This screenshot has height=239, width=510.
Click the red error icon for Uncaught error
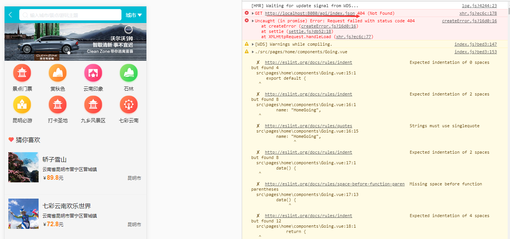coord(247,21)
